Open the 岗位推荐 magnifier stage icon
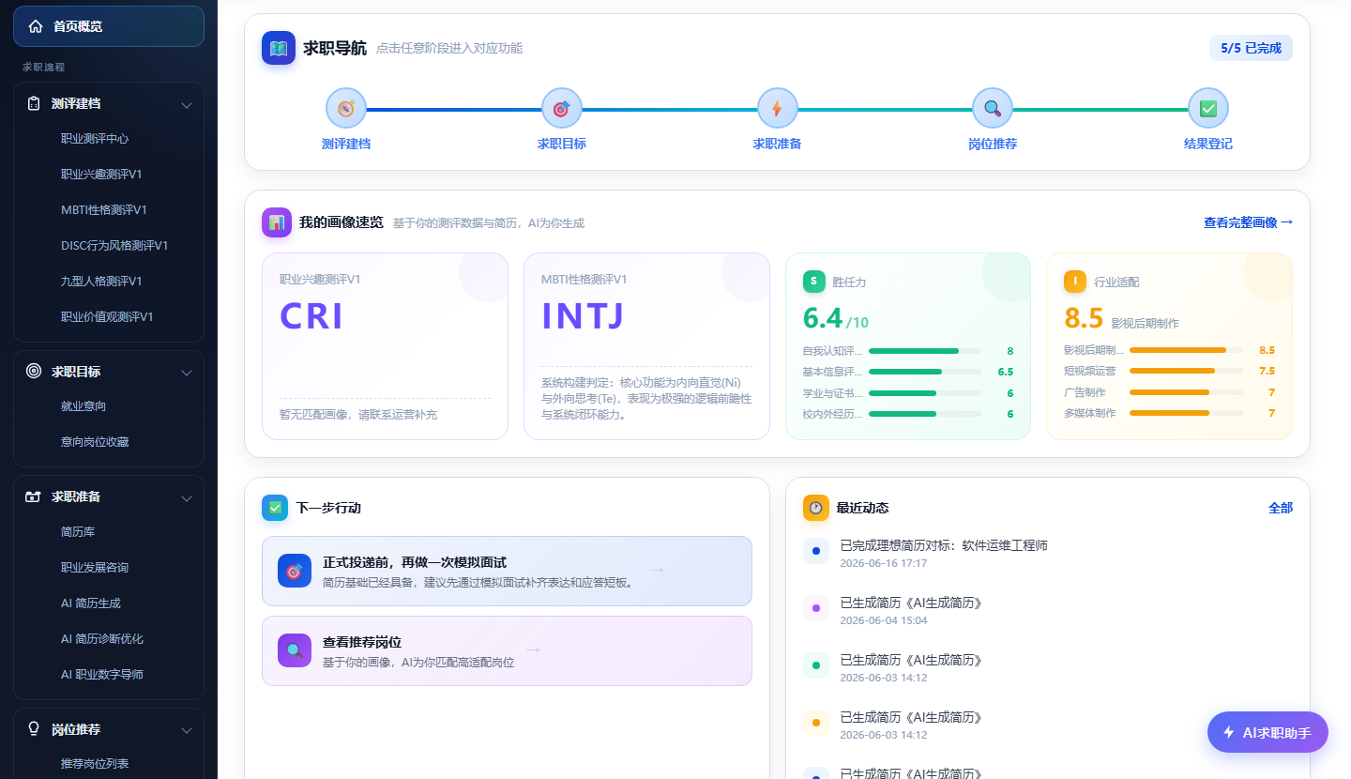This screenshot has height=779, width=1351. click(x=993, y=108)
